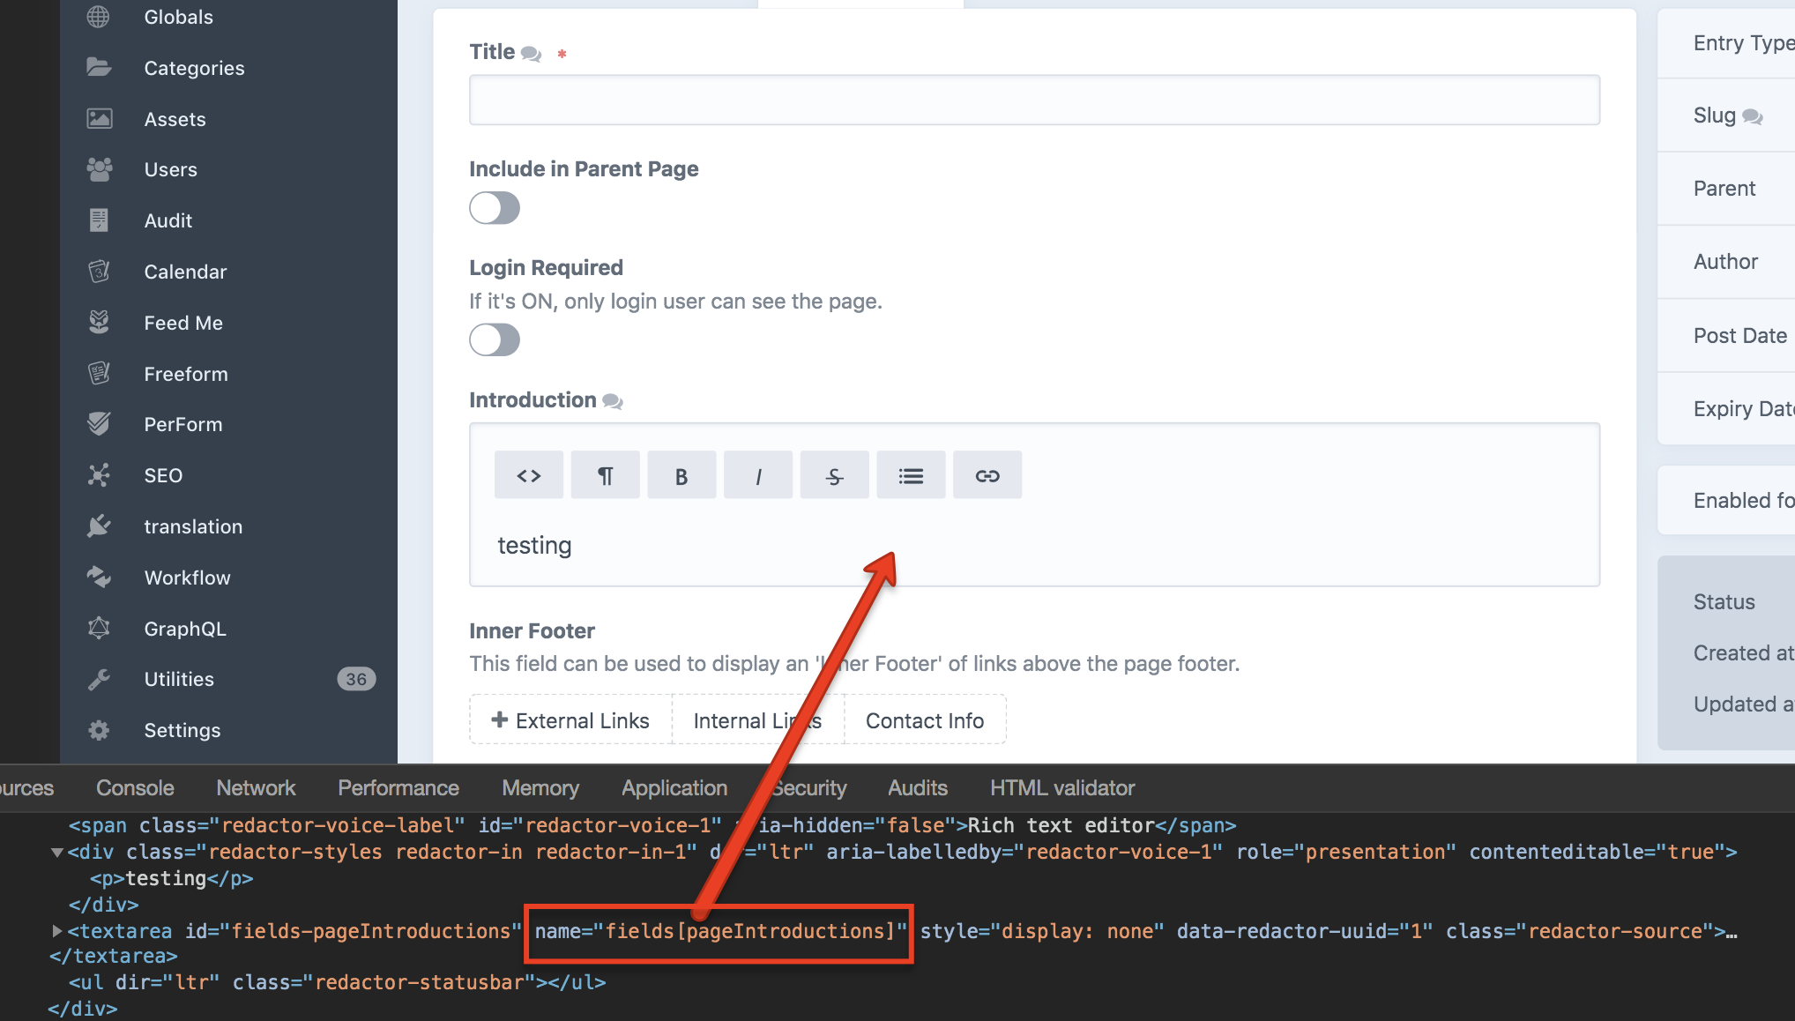Insert an unordered list in the editor
The width and height of the screenshot is (1795, 1021).
click(910, 474)
